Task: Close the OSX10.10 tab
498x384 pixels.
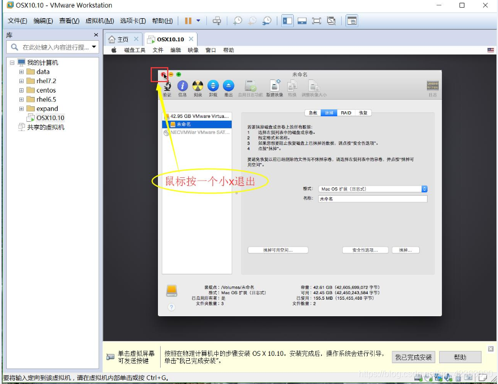Action: 191,39
